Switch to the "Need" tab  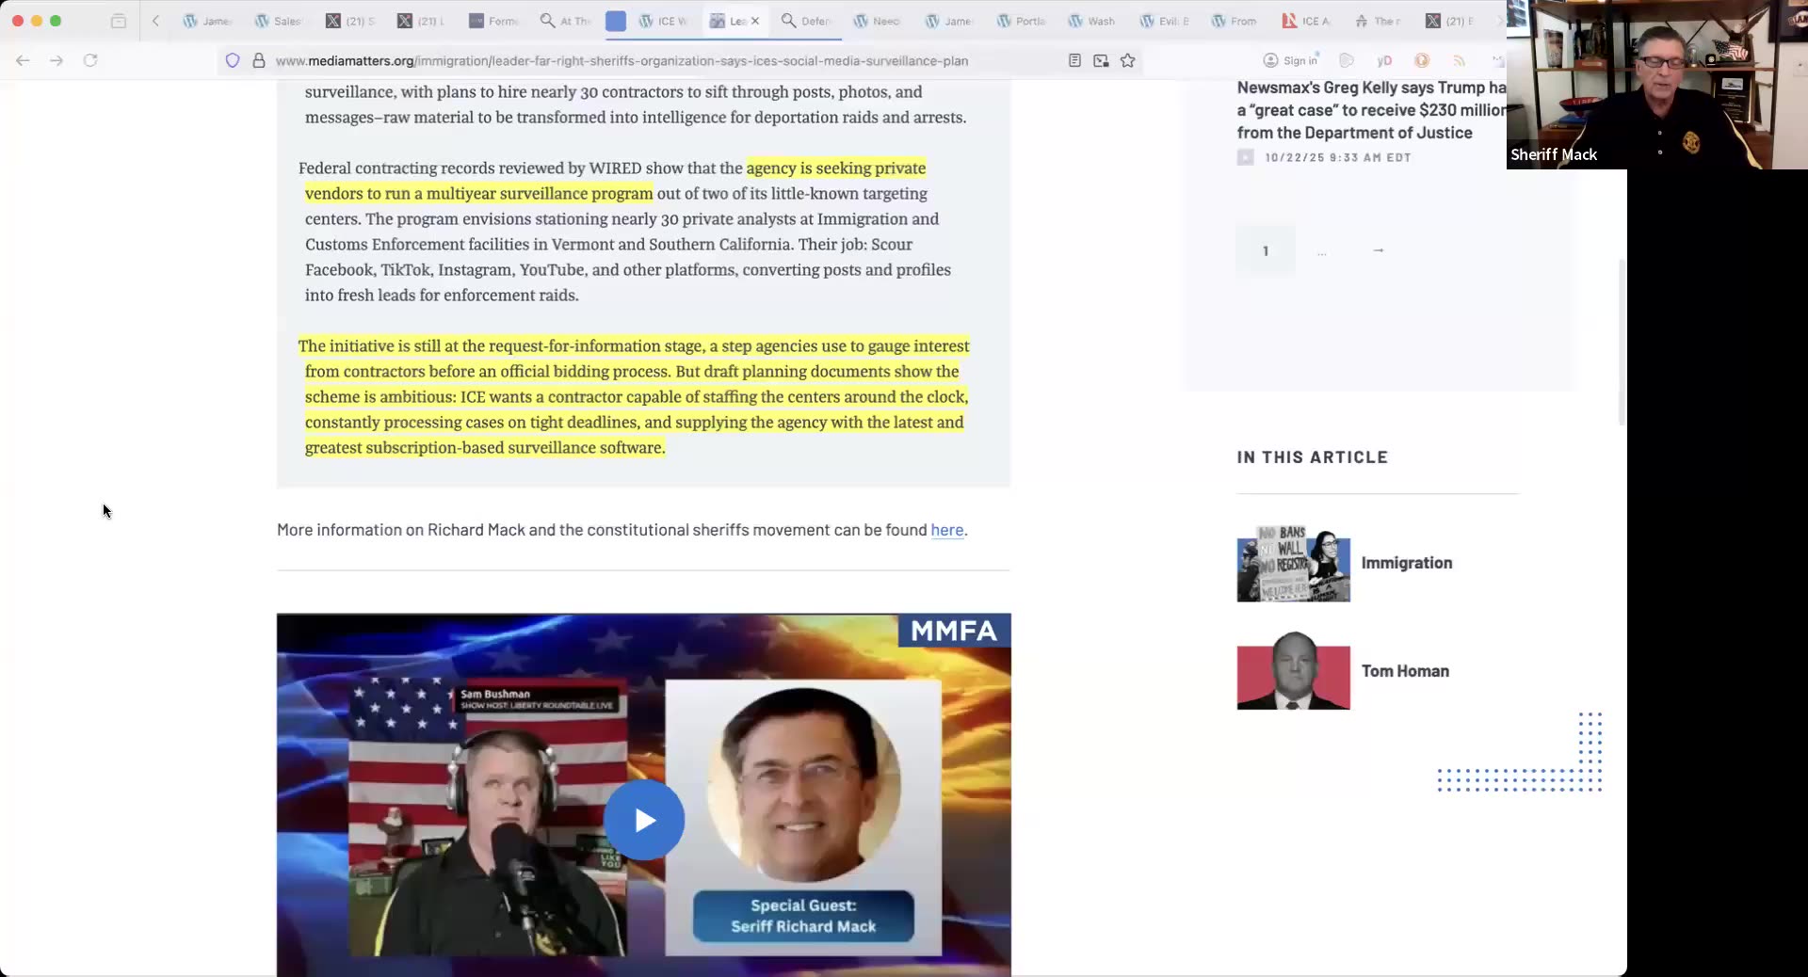(x=878, y=21)
